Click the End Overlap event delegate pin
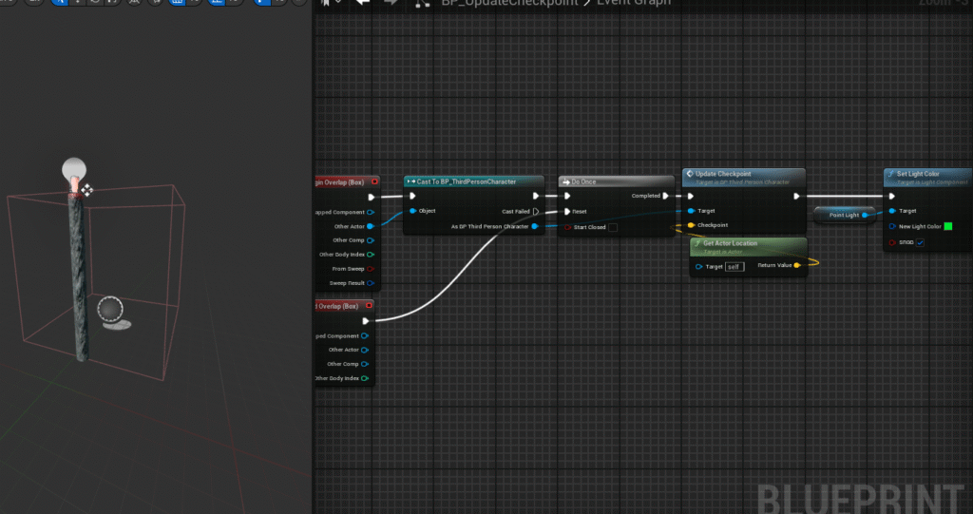 [x=368, y=306]
